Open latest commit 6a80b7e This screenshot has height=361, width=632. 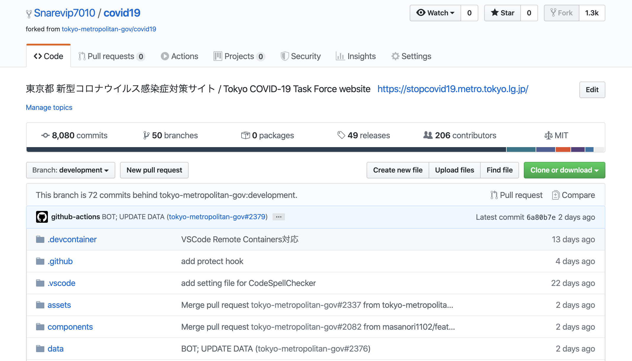pos(541,217)
